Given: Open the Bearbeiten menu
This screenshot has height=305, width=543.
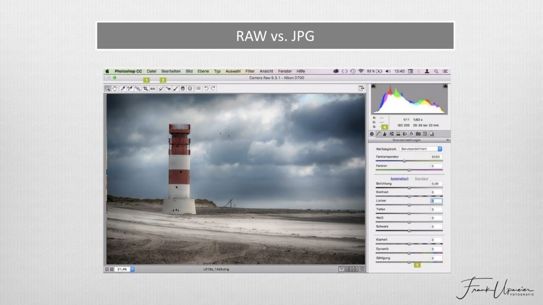Looking at the screenshot, I should click(171, 71).
